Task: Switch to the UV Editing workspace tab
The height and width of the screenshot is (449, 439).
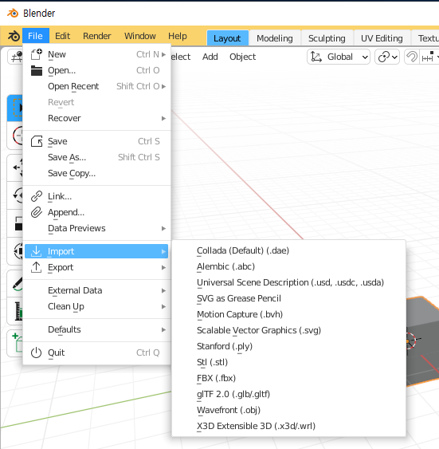Action: pos(382,38)
